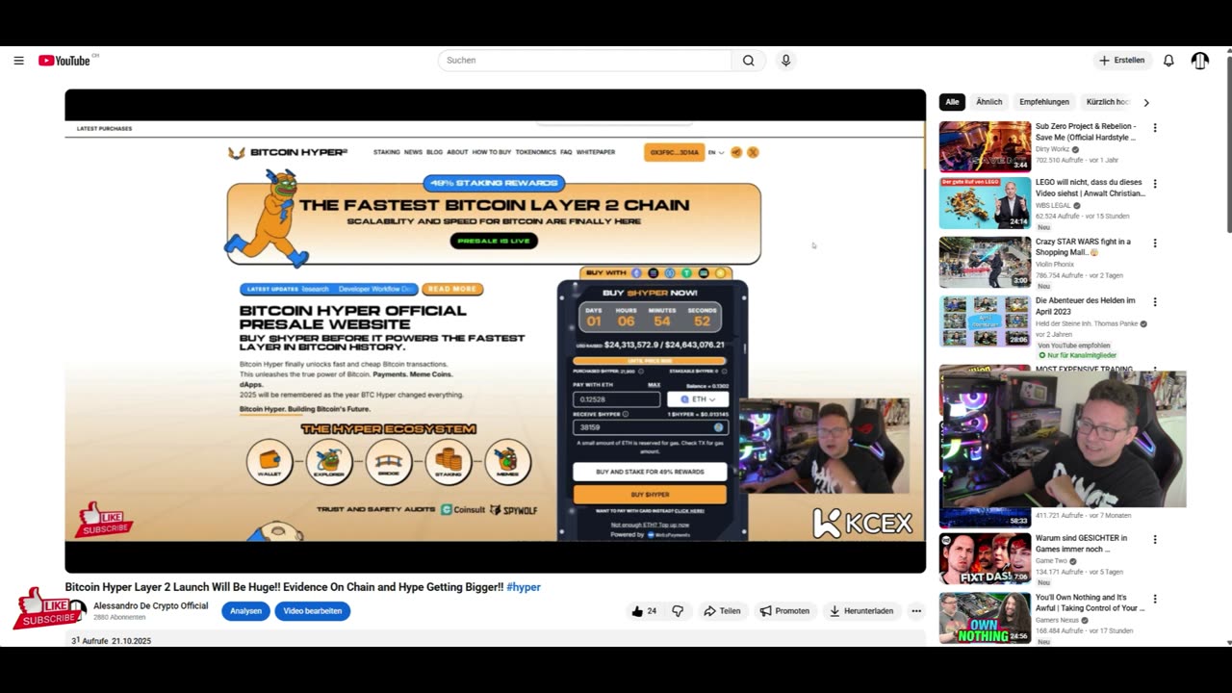1232x693 pixels.
Task: Open the Analysen button
Action: [x=245, y=611]
